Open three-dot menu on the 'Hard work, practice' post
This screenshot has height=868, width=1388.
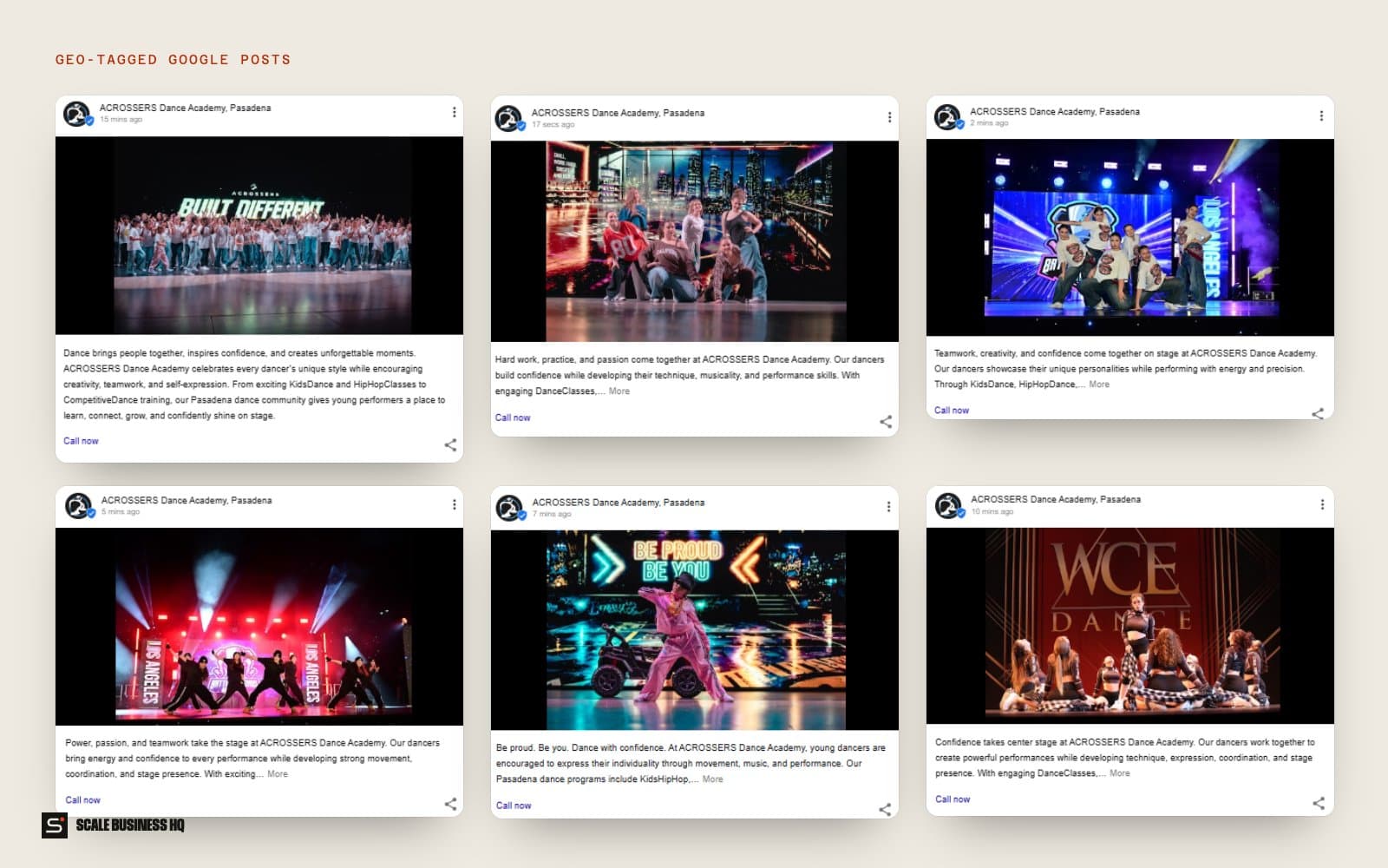(x=889, y=117)
